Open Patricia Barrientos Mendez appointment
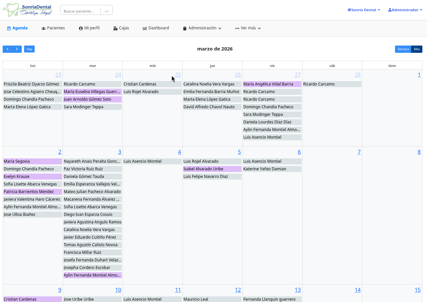Image resolution: width=427 pixels, height=302 pixels. tap(33, 192)
